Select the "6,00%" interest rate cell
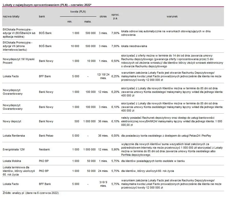The width and height of the screenshot is (226, 198). click(115, 136)
